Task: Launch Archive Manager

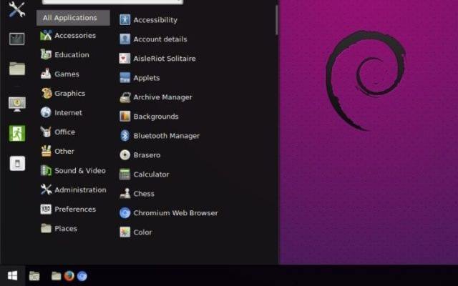Action: point(156,97)
